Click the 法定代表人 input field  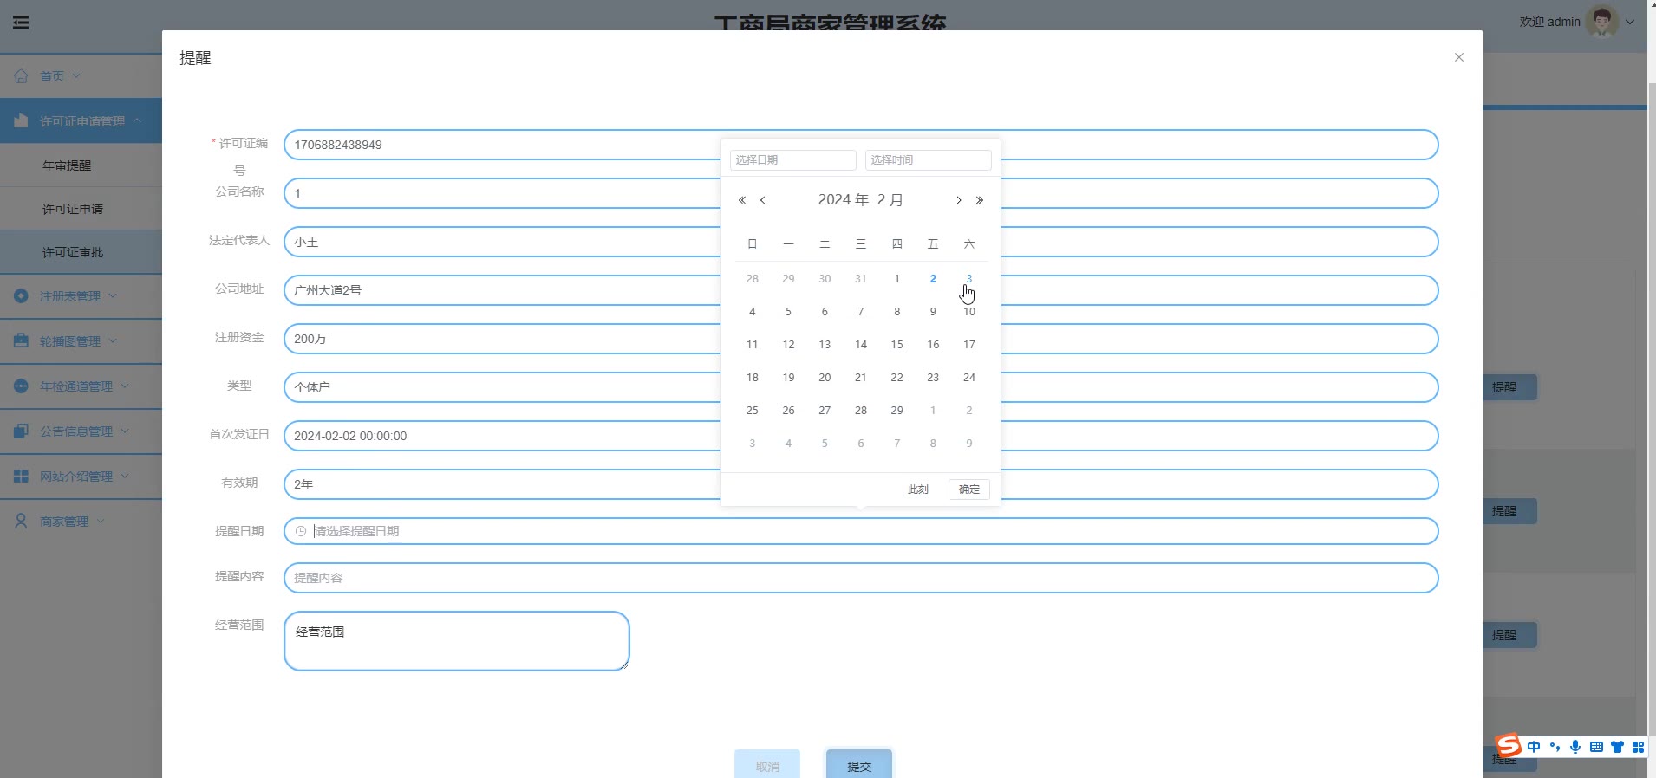click(861, 242)
